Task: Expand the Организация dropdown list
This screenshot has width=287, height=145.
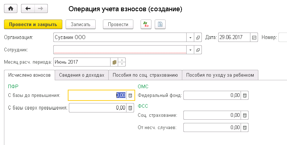Action: click(x=191, y=37)
